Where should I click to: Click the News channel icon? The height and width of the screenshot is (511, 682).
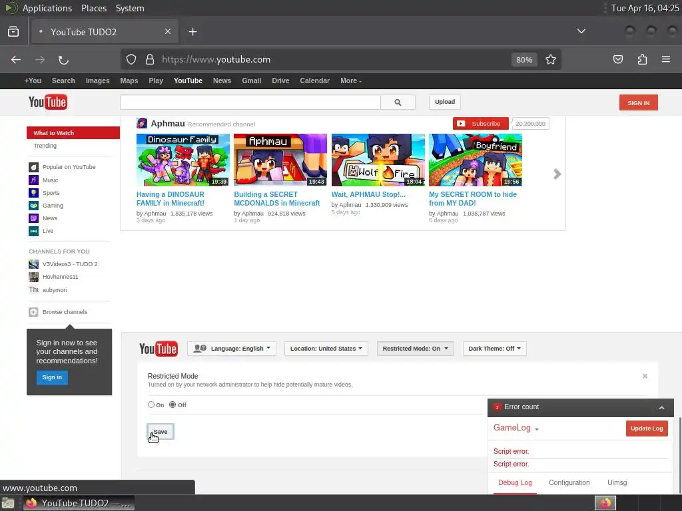[x=33, y=218]
